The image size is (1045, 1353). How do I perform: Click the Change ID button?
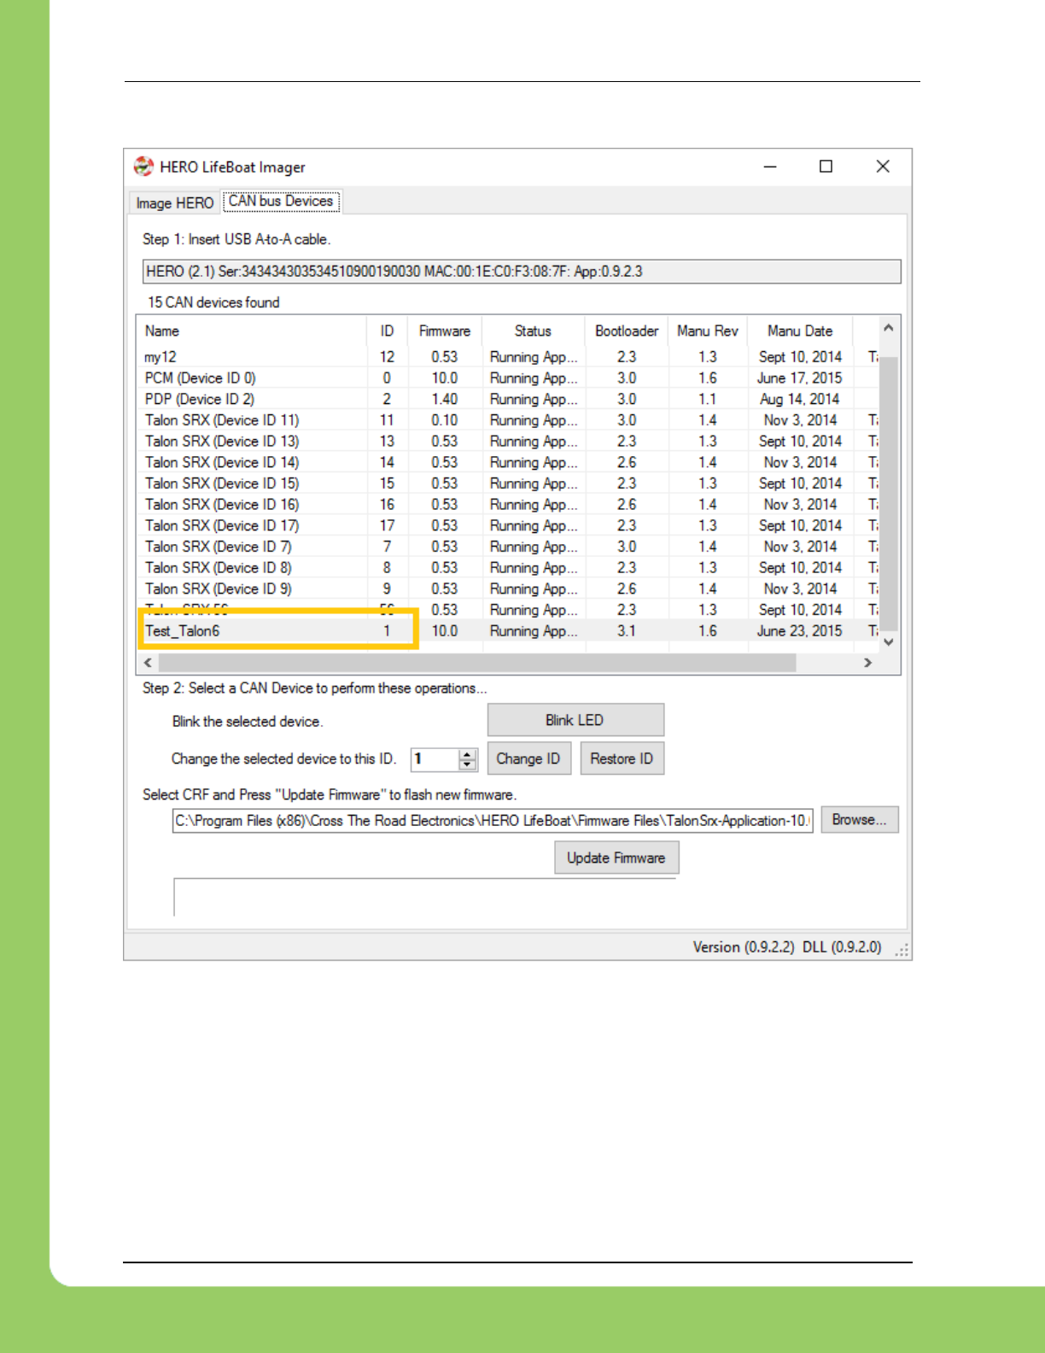coord(528,758)
